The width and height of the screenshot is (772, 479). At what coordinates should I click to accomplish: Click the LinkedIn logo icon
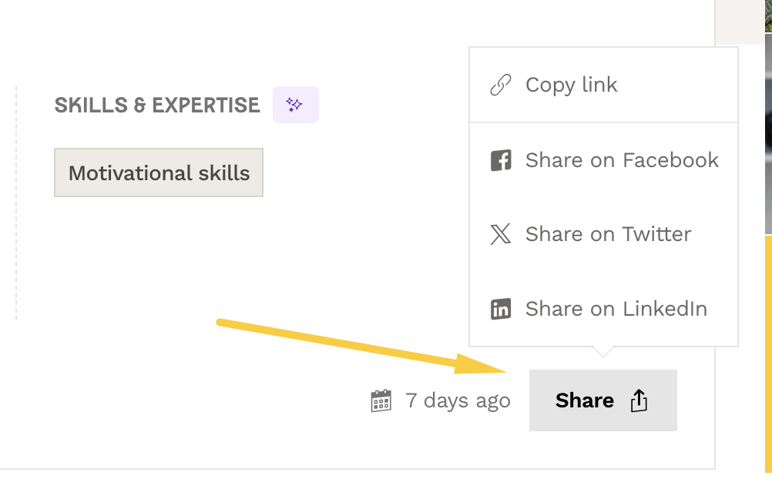click(x=501, y=309)
